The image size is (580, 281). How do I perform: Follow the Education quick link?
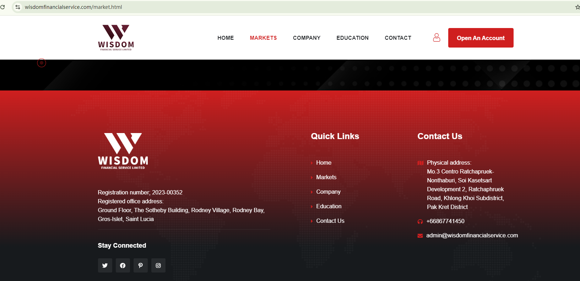tap(329, 206)
